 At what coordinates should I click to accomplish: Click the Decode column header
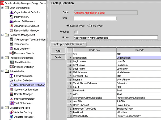(x=138, y=50)
